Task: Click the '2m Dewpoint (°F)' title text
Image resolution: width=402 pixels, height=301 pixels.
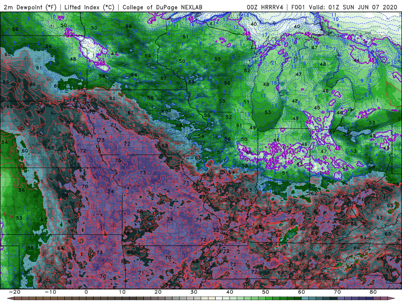Action: click(30, 7)
